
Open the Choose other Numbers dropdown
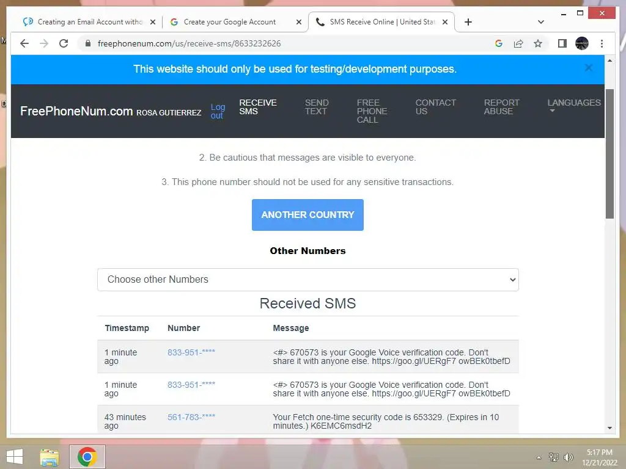tap(308, 280)
